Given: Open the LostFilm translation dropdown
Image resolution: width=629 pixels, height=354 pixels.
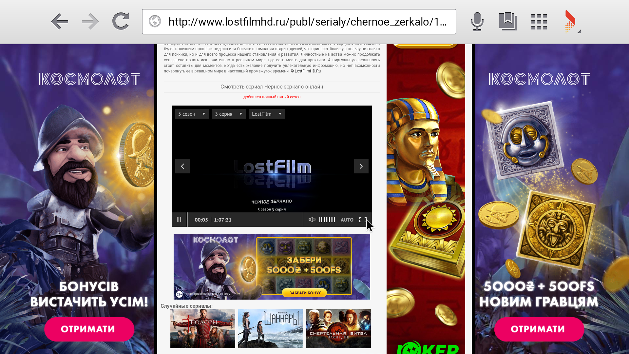Looking at the screenshot, I should point(267,114).
